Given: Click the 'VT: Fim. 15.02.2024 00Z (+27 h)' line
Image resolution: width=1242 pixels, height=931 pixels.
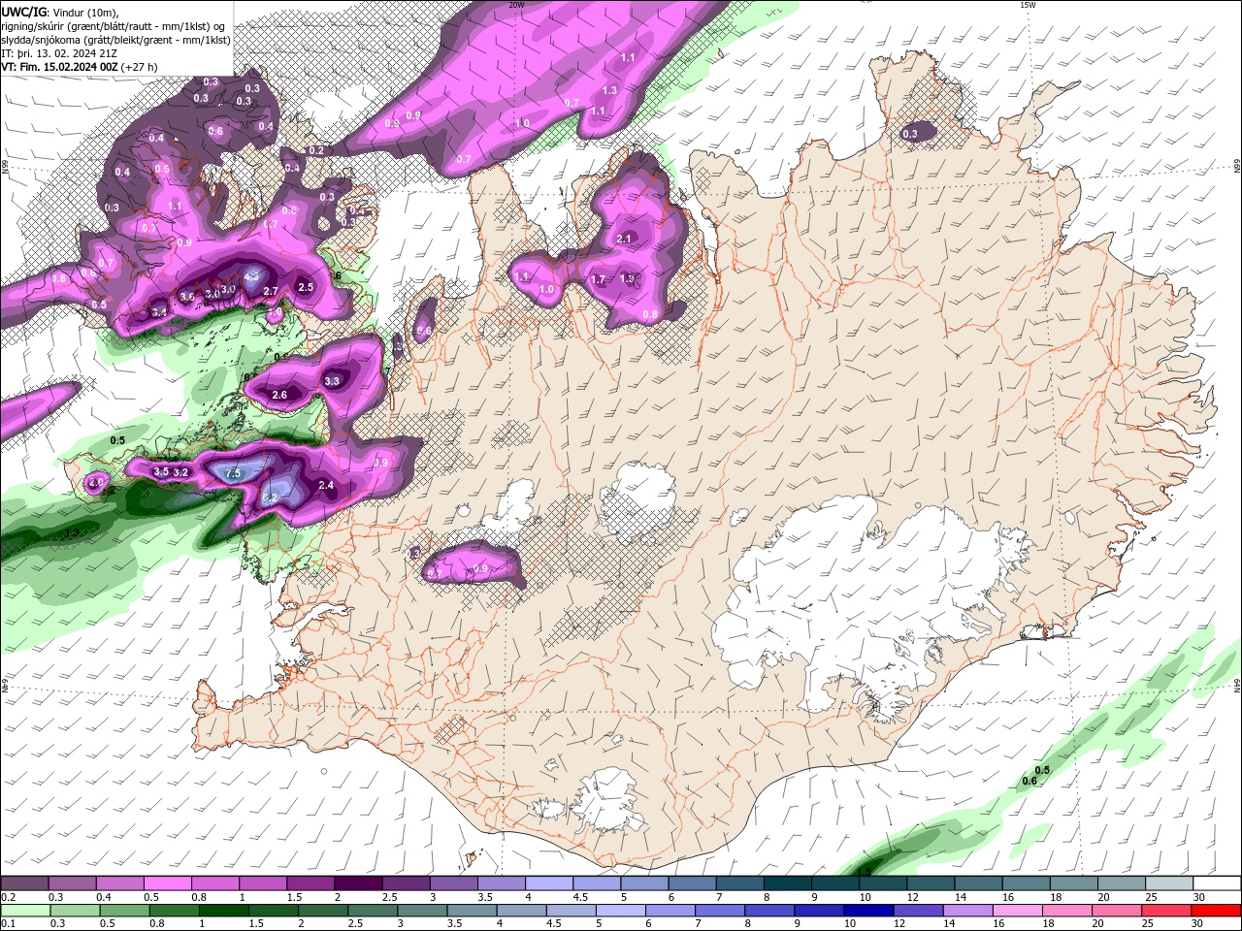Looking at the screenshot, I should pos(80,67).
